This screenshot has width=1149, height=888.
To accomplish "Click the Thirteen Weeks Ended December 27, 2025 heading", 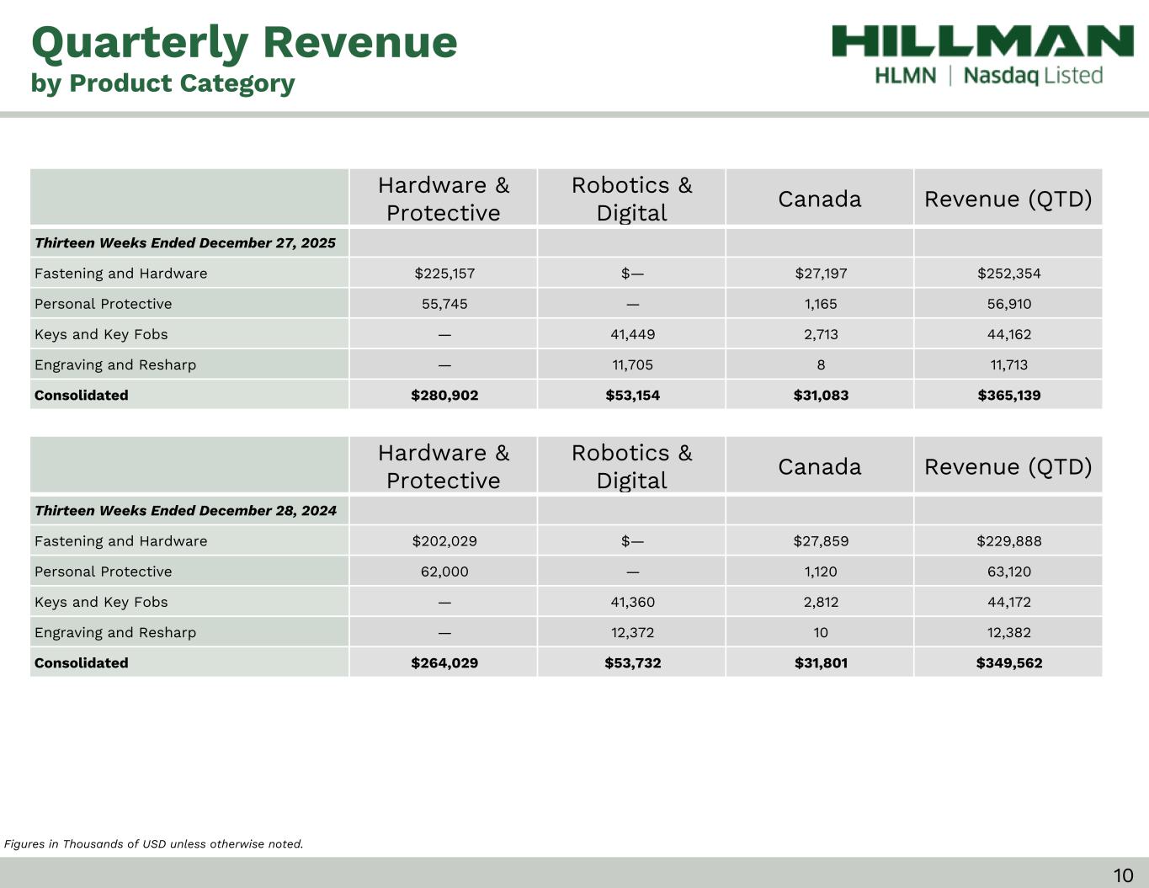I will [185, 243].
